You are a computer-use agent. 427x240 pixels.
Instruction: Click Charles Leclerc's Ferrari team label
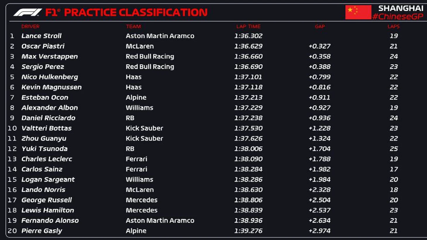pos(136,159)
